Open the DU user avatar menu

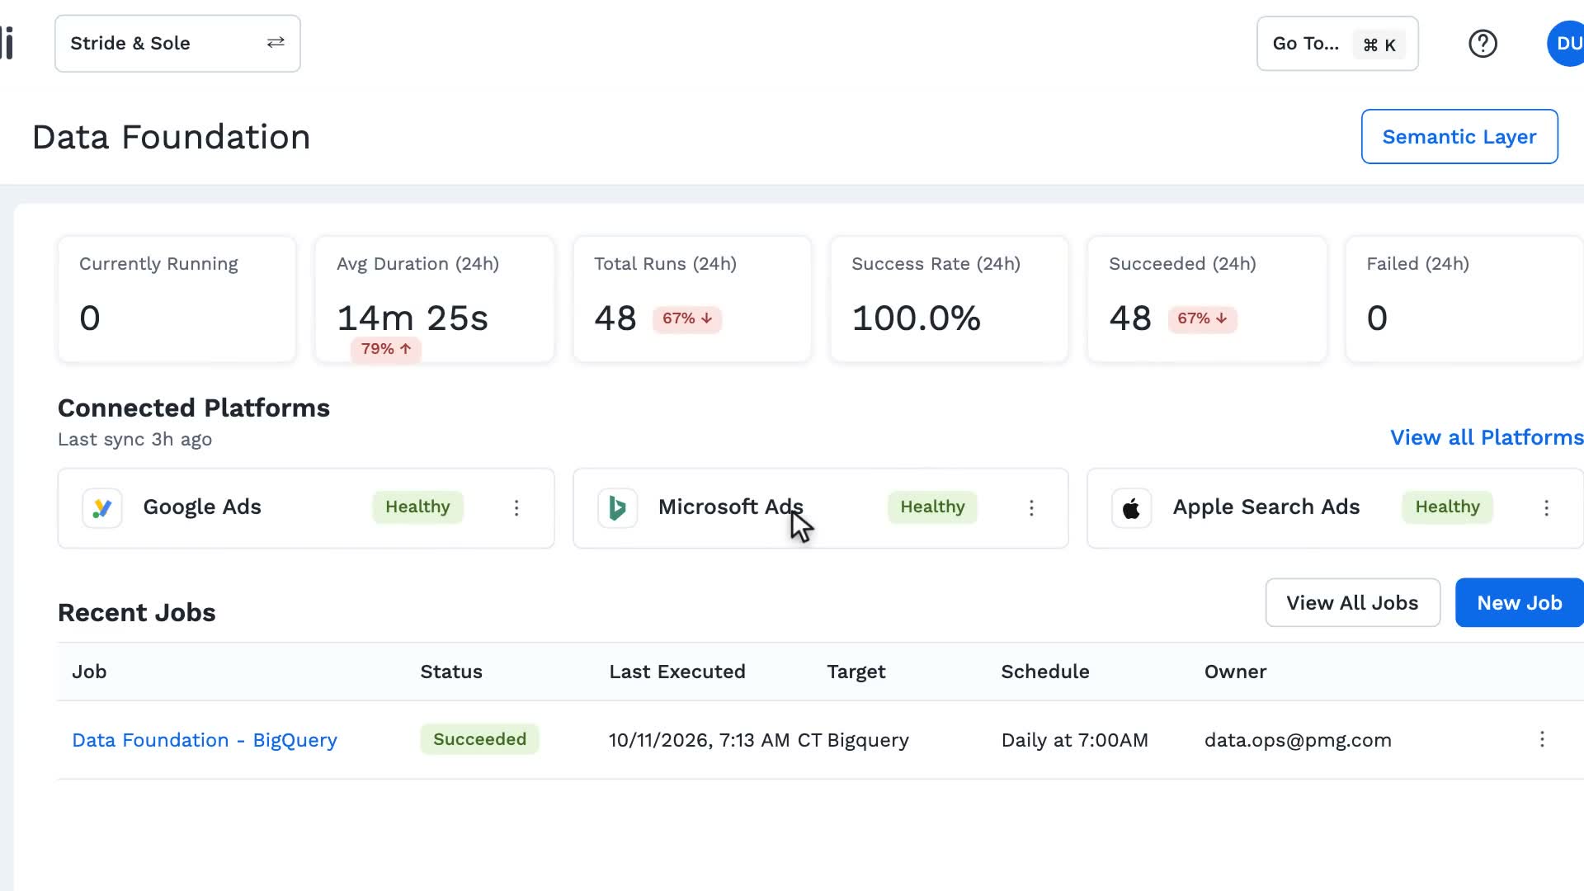tap(1566, 44)
